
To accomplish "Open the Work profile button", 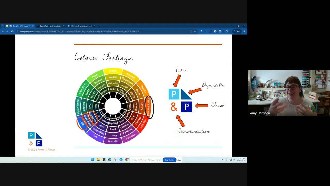I will [237, 31].
